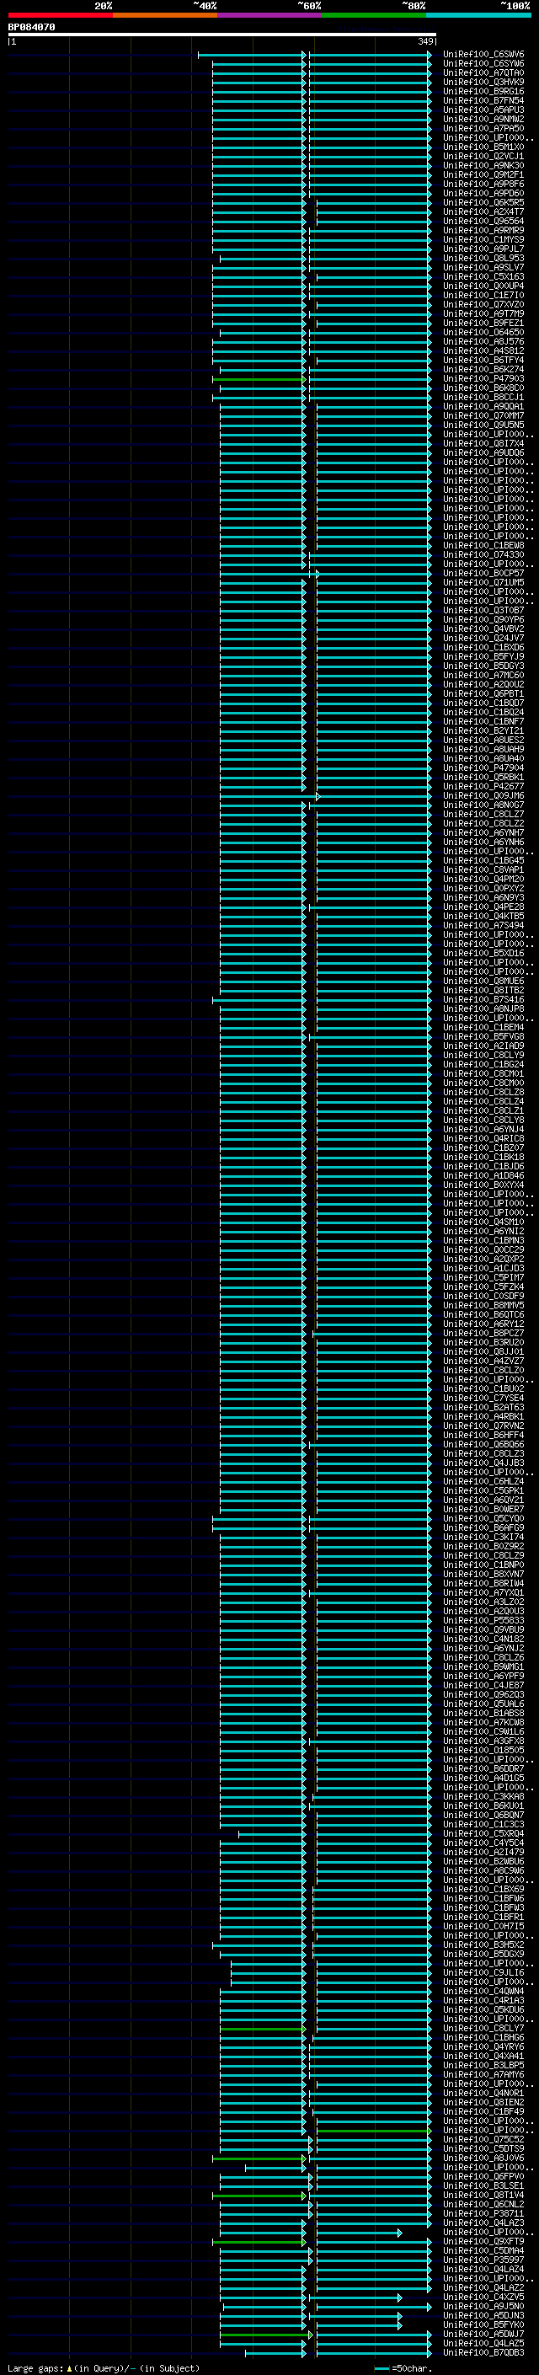Select hit UniRef100_A5APU3
This screenshot has width=539, height=2375.
pyautogui.click(x=483, y=110)
